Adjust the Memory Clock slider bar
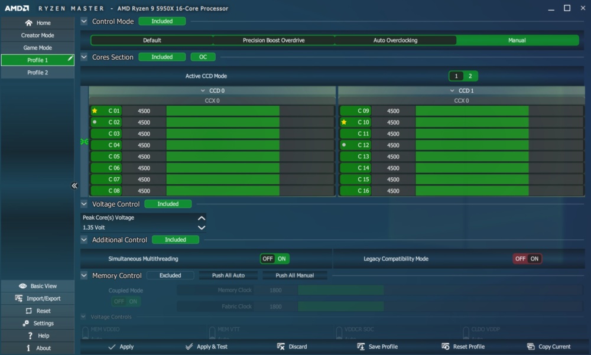 (x=440, y=290)
